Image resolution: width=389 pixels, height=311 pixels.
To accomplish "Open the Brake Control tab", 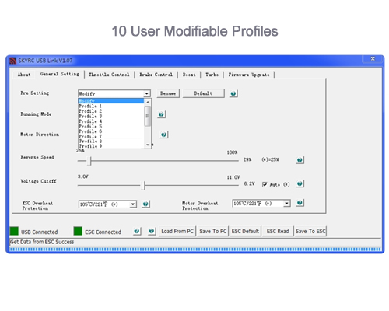I will [156, 75].
